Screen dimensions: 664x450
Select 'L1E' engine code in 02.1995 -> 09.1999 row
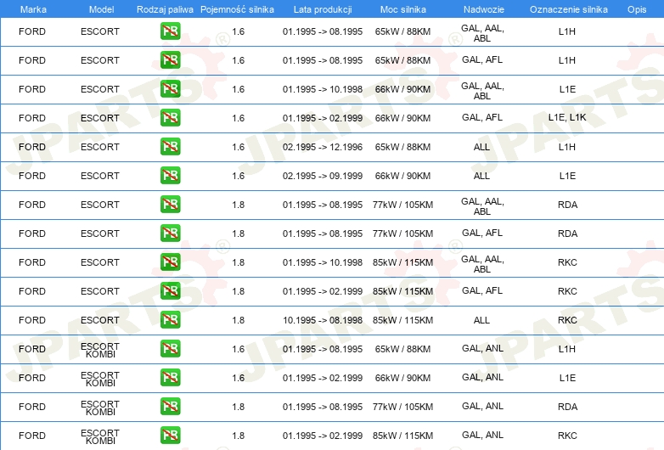click(x=567, y=176)
